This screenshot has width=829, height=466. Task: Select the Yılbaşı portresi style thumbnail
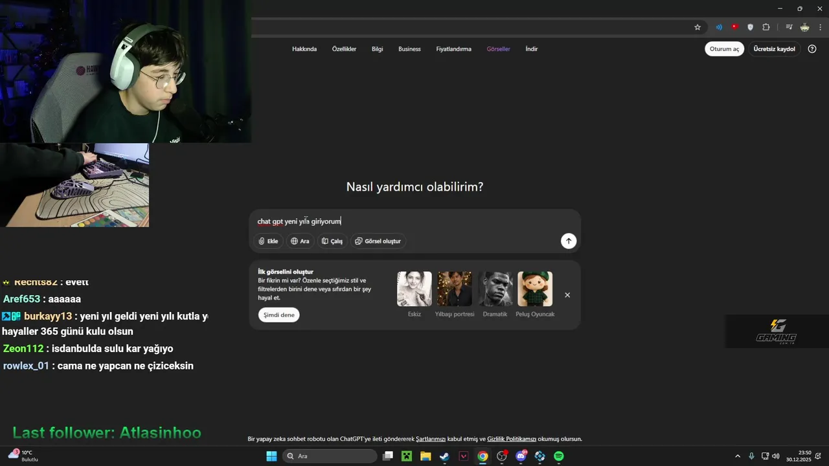point(455,289)
